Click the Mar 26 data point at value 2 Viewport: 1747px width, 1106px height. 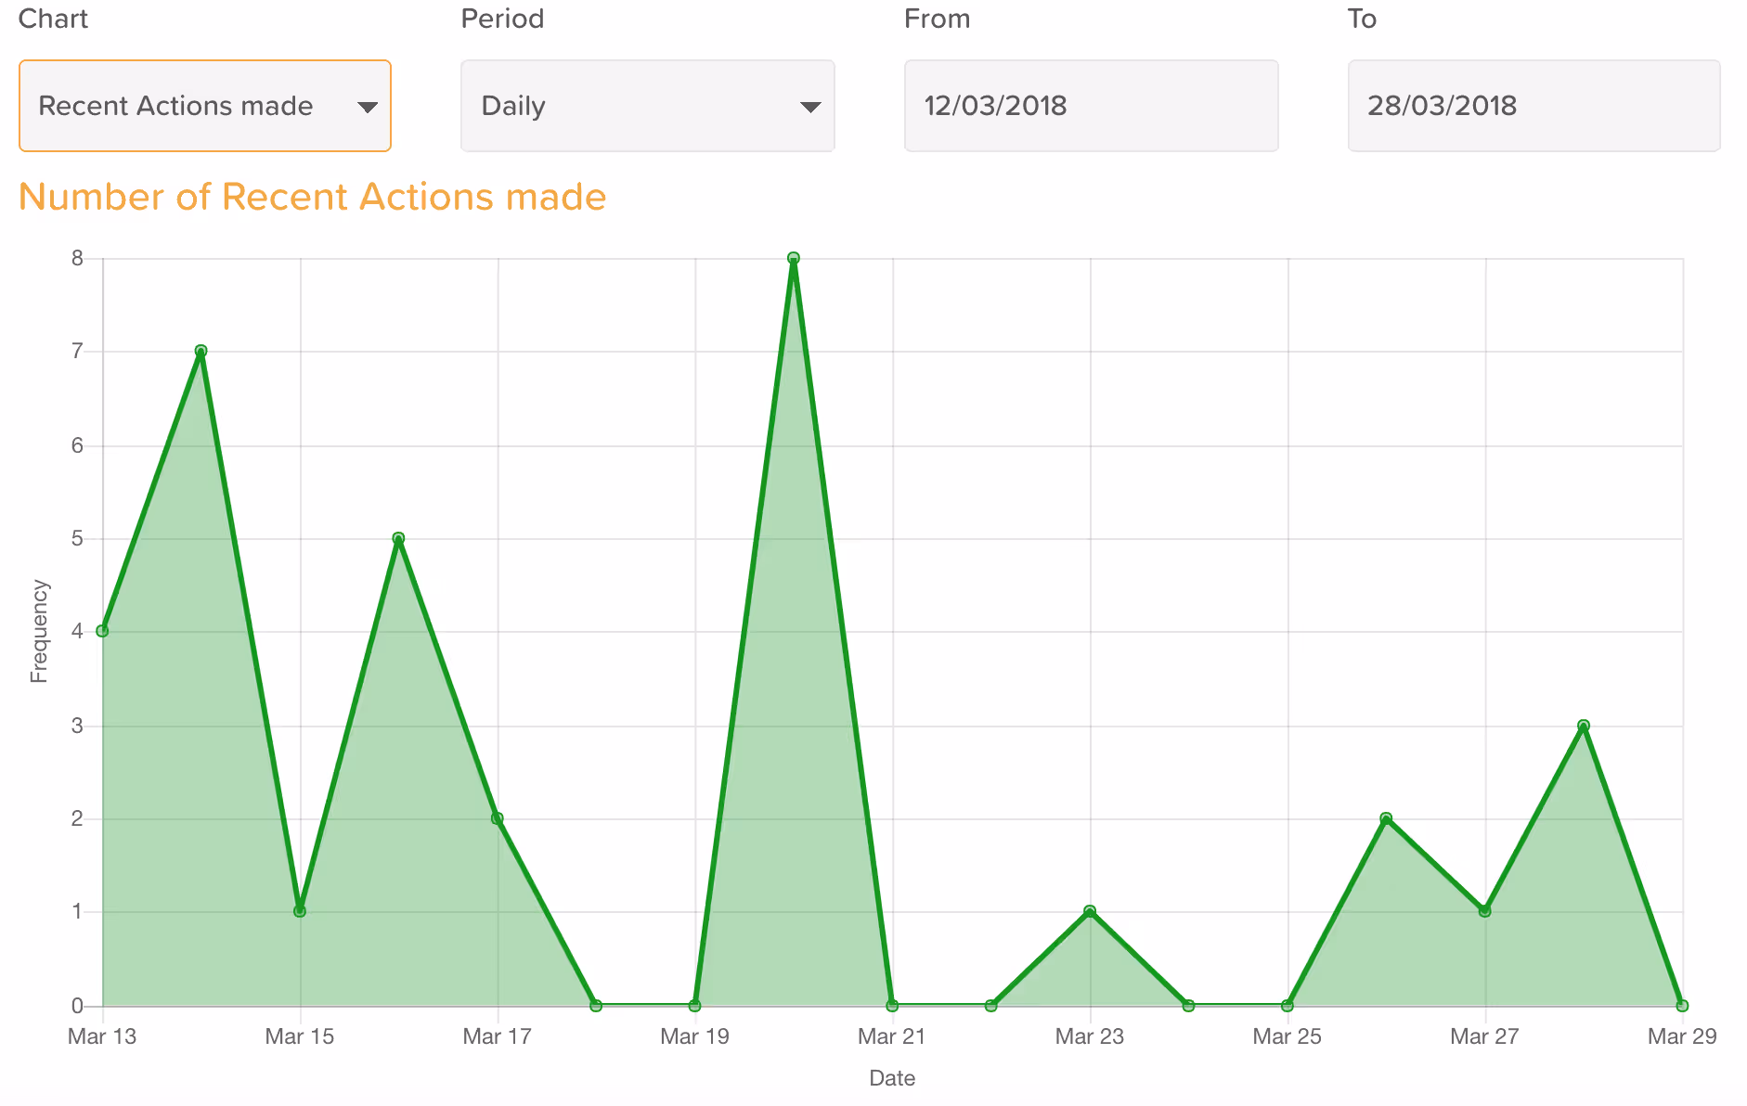tap(1386, 818)
